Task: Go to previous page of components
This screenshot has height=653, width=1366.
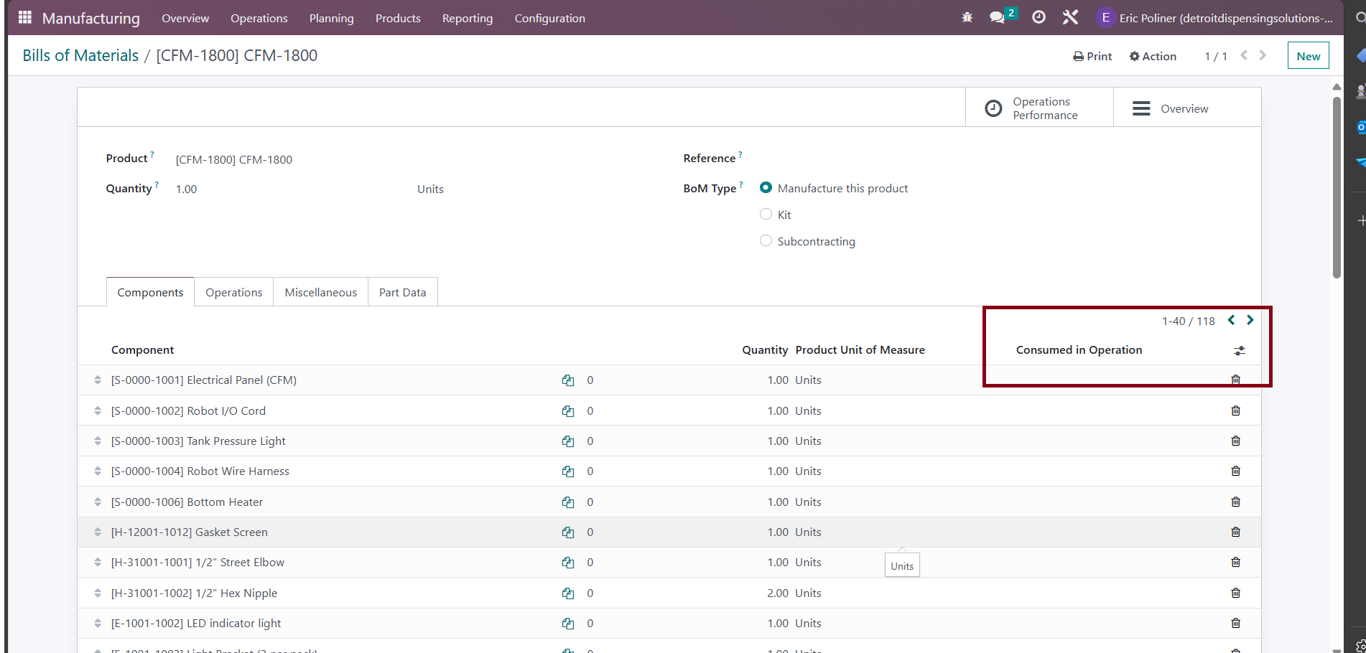Action: tap(1231, 320)
